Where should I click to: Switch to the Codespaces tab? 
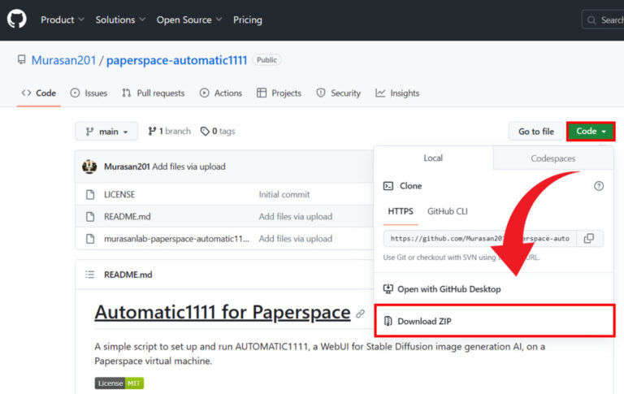coord(553,158)
